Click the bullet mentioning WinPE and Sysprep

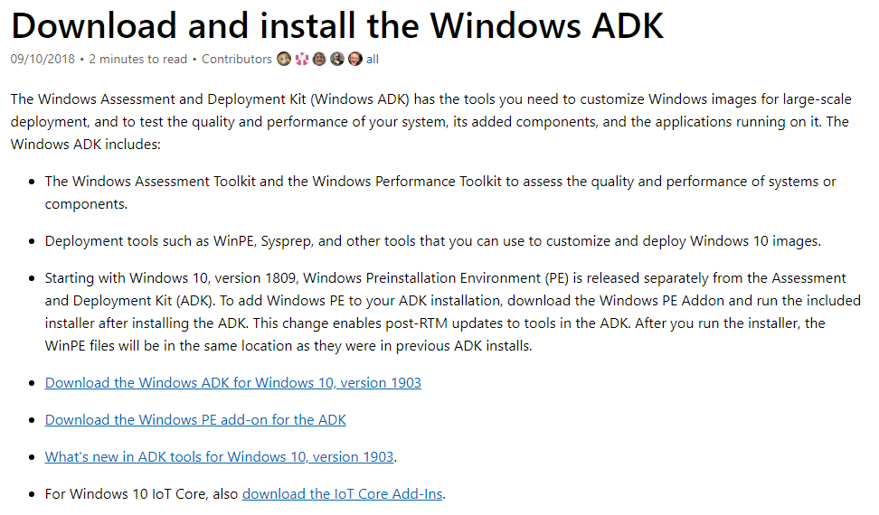click(433, 241)
